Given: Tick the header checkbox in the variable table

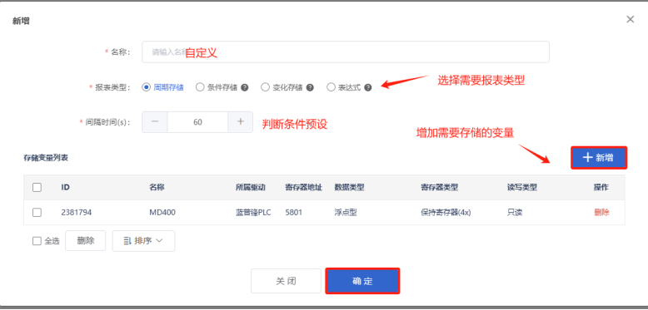Looking at the screenshot, I should click(x=37, y=187).
